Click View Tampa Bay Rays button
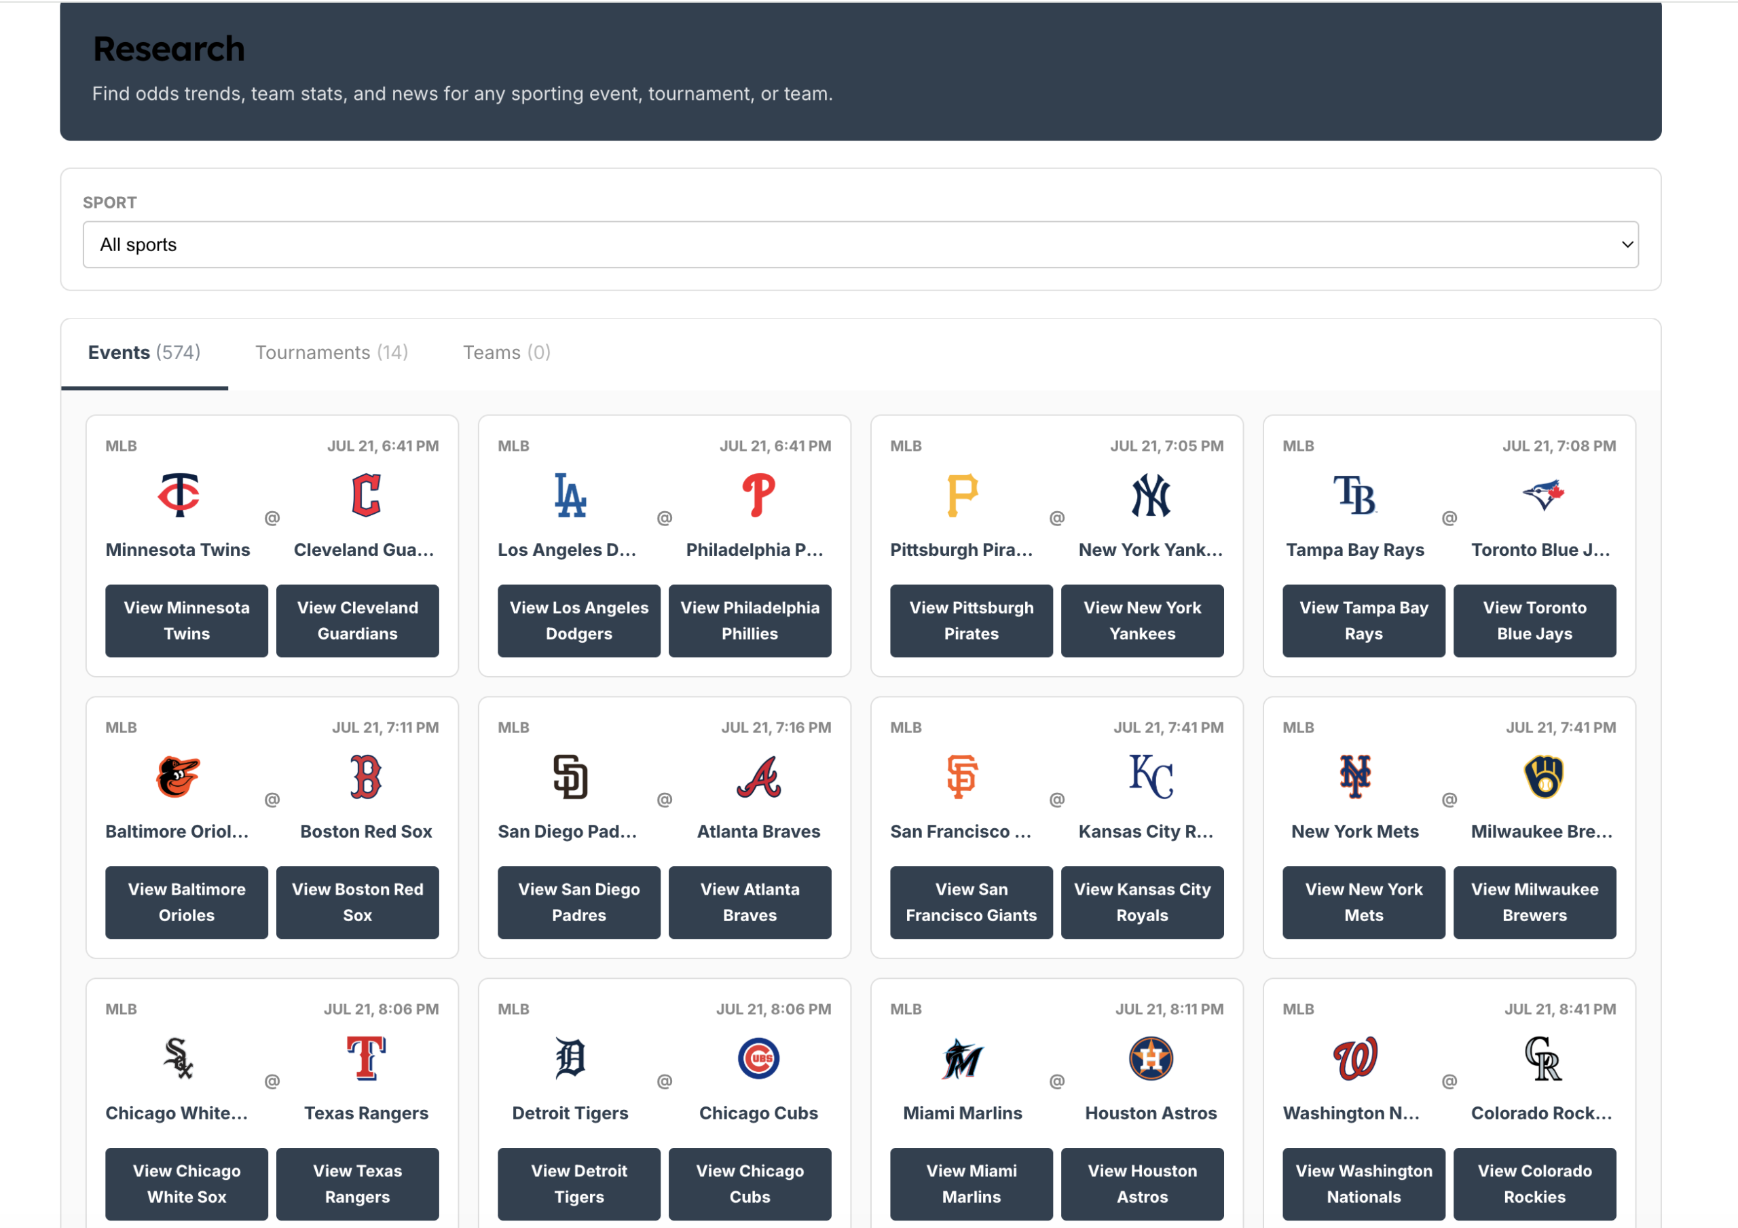Viewport: 1738px width, 1228px height. (x=1364, y=621)
